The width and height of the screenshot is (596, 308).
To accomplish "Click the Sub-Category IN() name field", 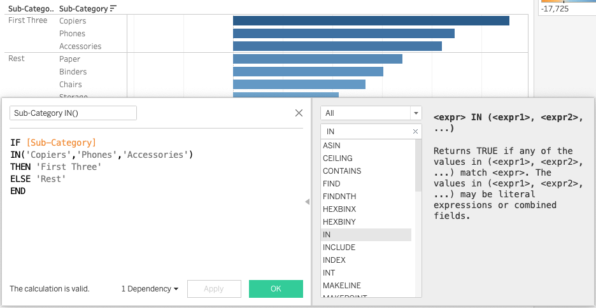I will click(x=73, y=113).
